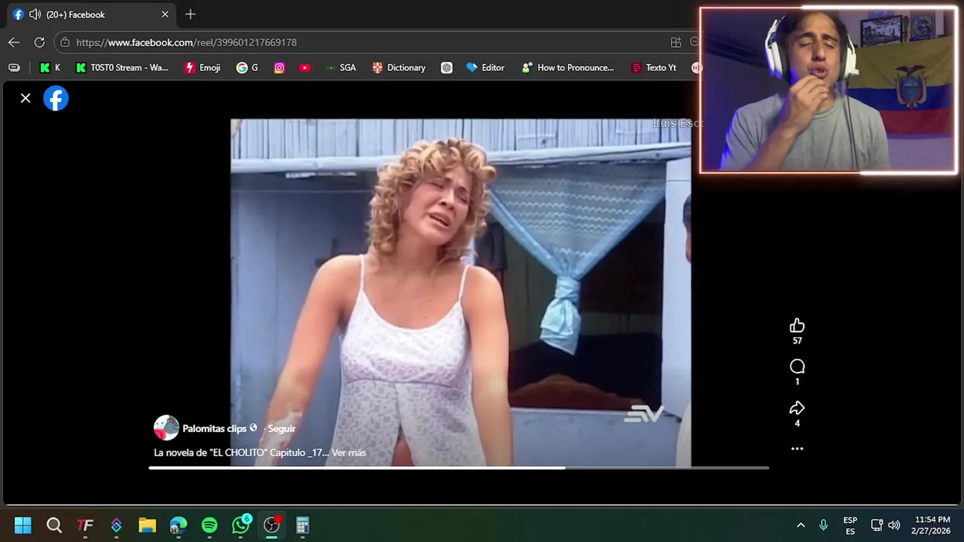This screenshot has width=964, height=542.
Task: Open the SGA bookmark
Action: [340, 67]
